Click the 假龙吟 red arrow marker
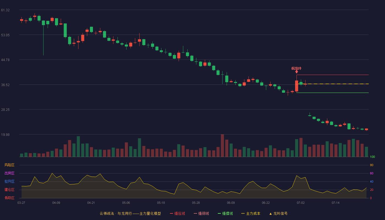The width and height of the screenshot is (385, 220). click(x=296, y=72)
